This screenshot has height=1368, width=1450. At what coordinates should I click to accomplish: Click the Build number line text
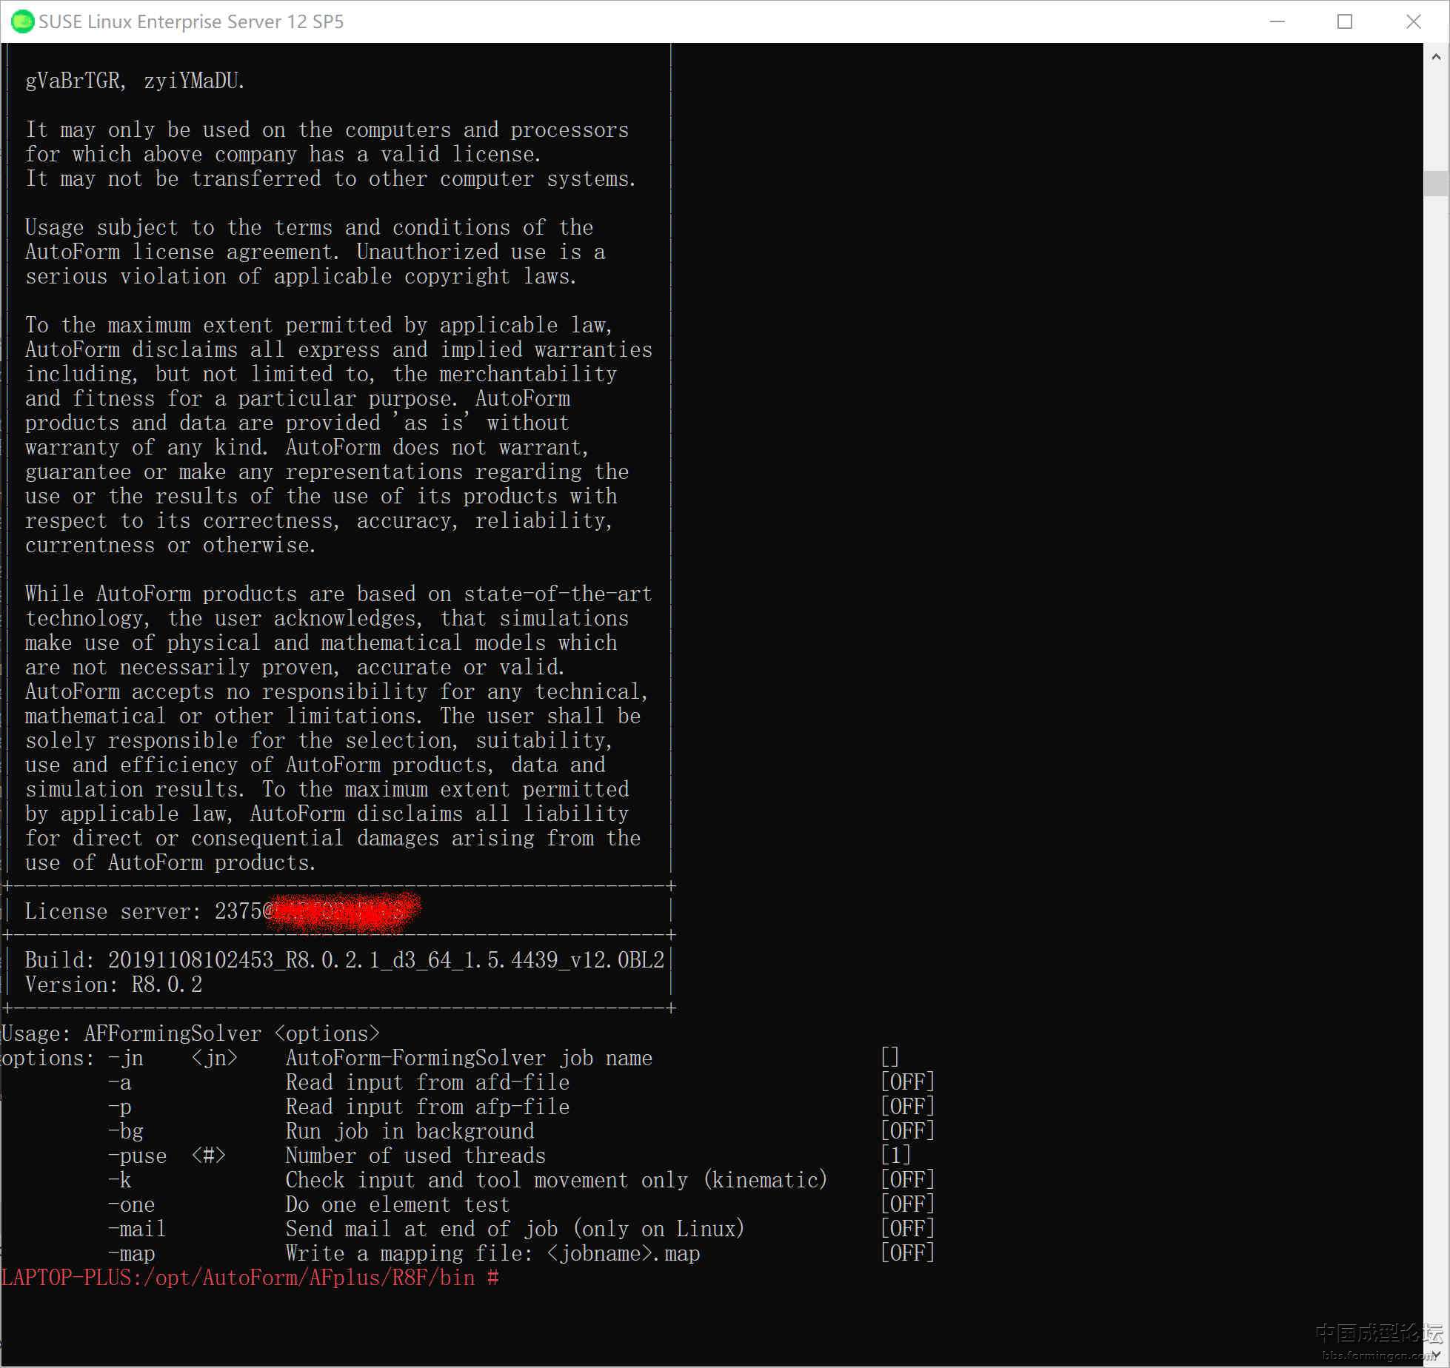(344, 960)
